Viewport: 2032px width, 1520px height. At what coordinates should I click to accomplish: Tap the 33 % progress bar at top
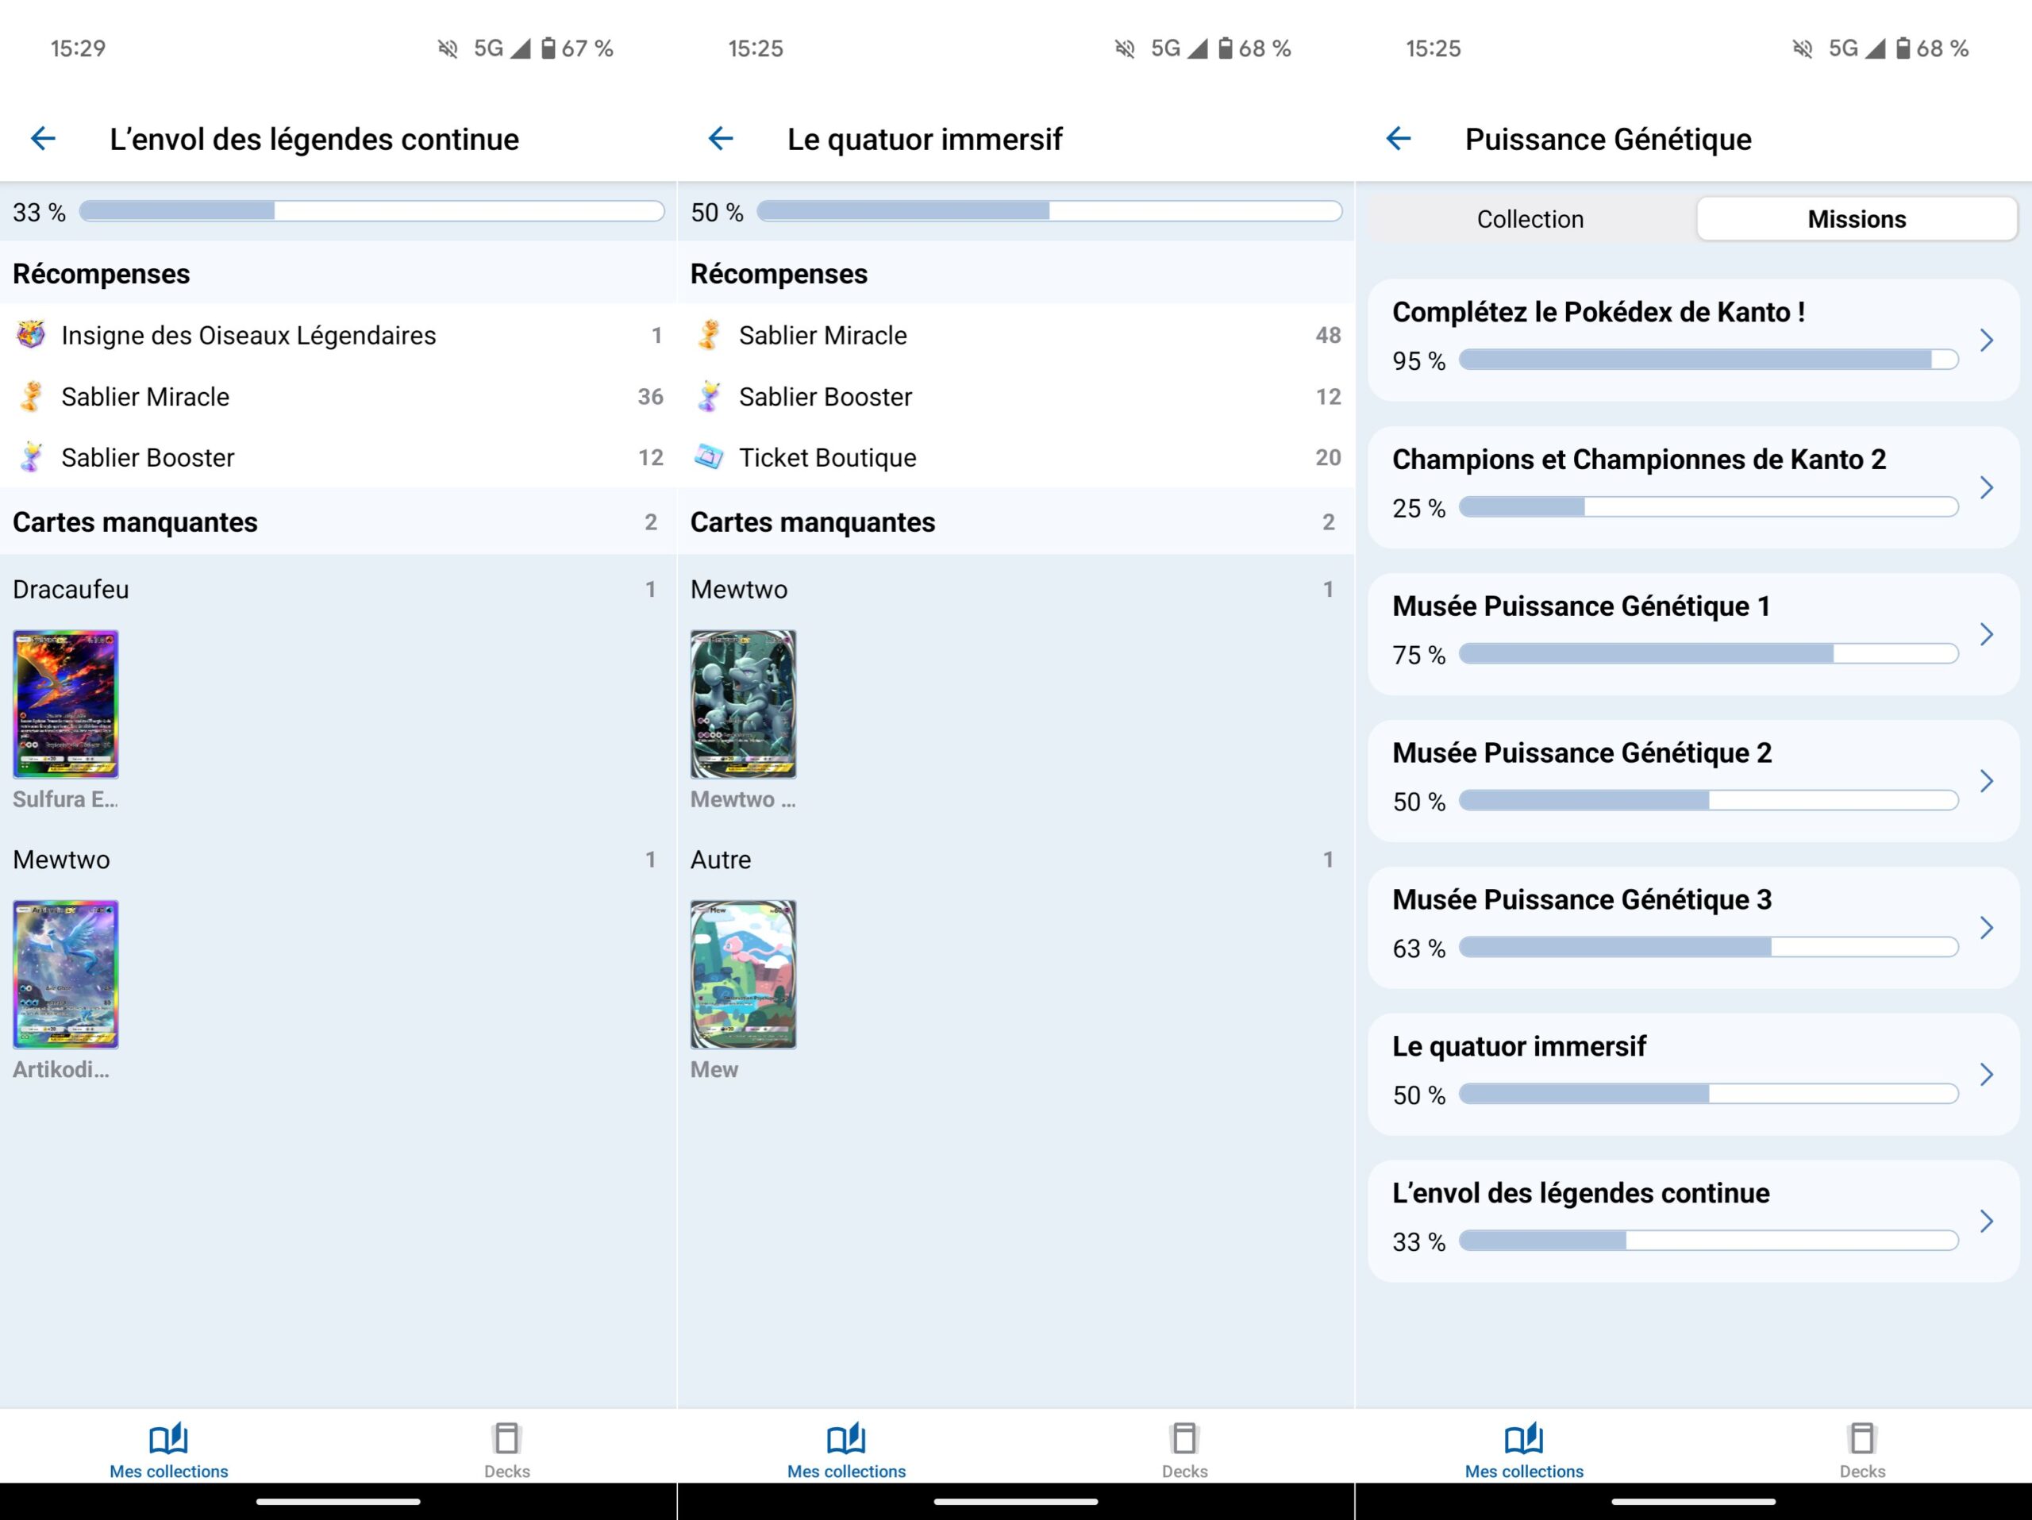pos(372,211)
